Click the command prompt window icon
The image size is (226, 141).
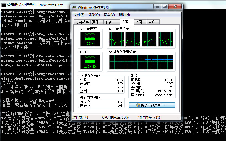click(x=4, y=5)
